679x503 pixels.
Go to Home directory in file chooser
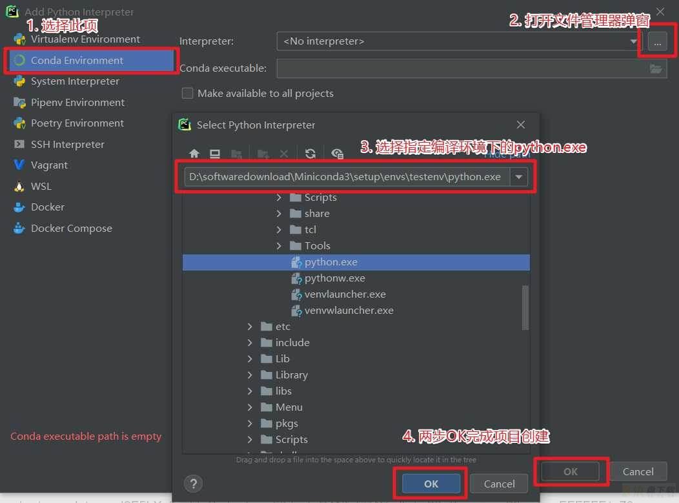(x=194, y=154)
